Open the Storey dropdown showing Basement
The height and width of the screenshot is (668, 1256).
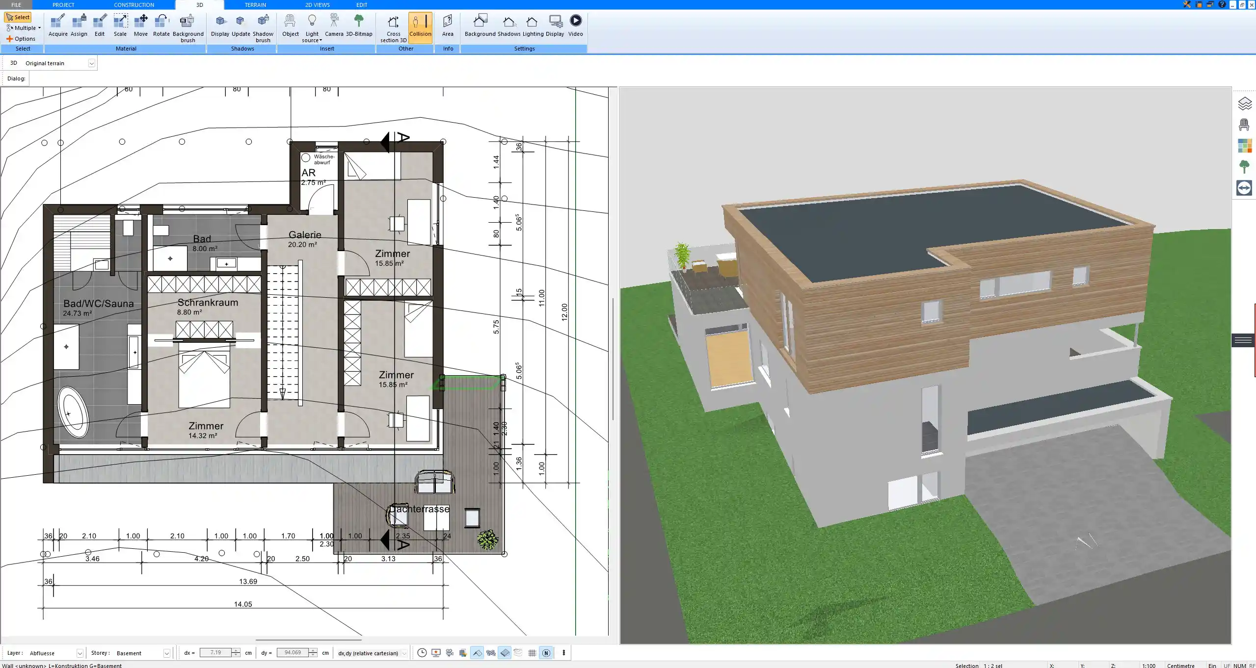(x=167, y=653)
